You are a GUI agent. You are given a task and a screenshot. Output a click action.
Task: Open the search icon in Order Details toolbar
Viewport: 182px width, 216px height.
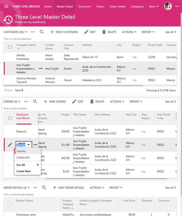(44, 188)
